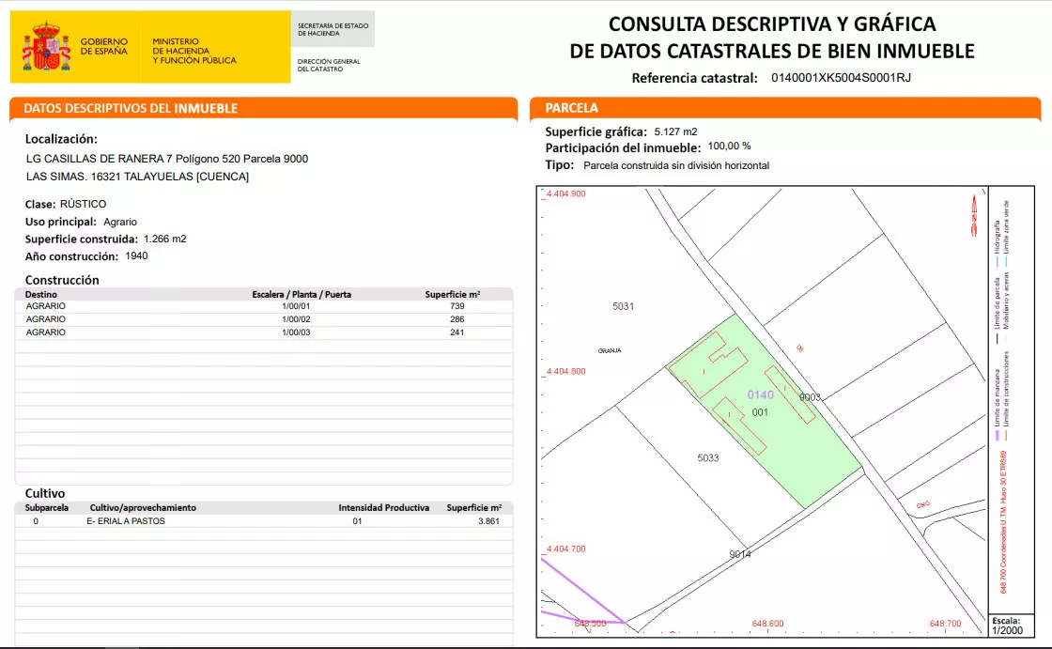Select intensidad productiva value '01'

click(357, 521)
